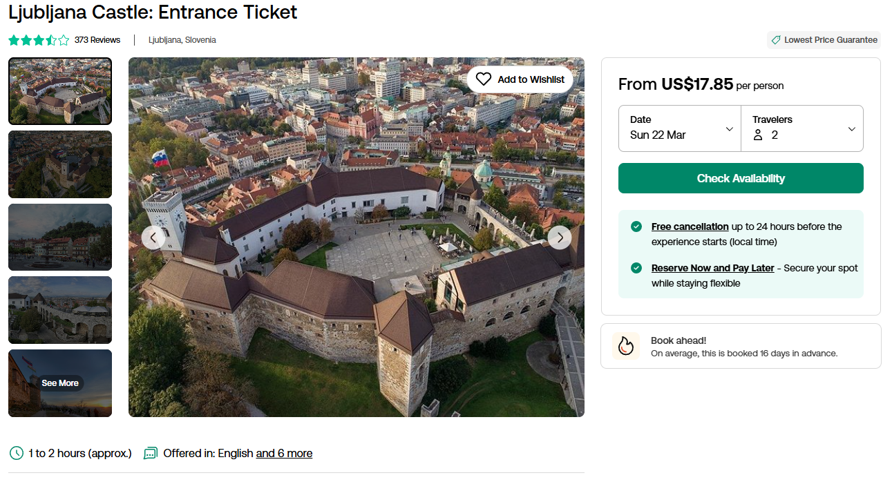Click the See More photos thumbnail
Viewport: 892px width, 482px height.
(x=60, y=383)
